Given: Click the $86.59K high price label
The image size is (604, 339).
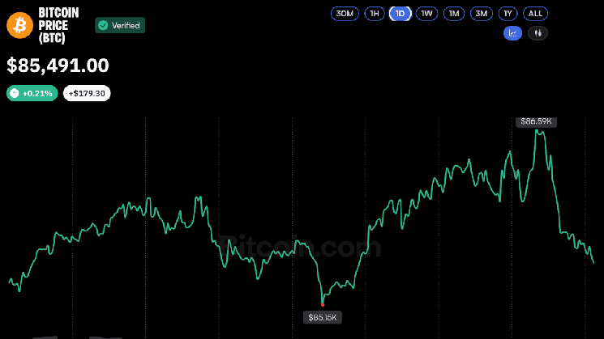Looking at the screenshot, I should [536, 121].
